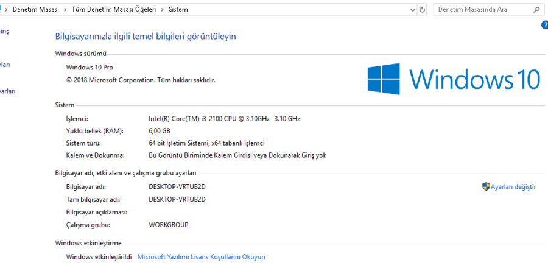
Task: Click the Bilgisayar açıklaması label
Action: tap(96, 212)
